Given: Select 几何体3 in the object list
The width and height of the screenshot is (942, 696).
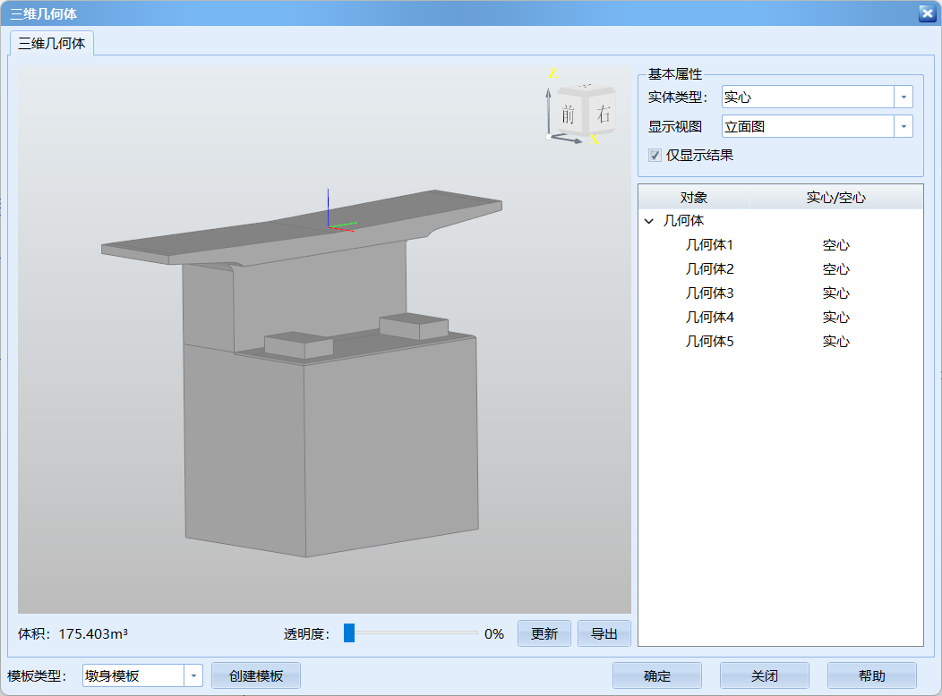Looking at the screenshot, I should click(710, 293).
